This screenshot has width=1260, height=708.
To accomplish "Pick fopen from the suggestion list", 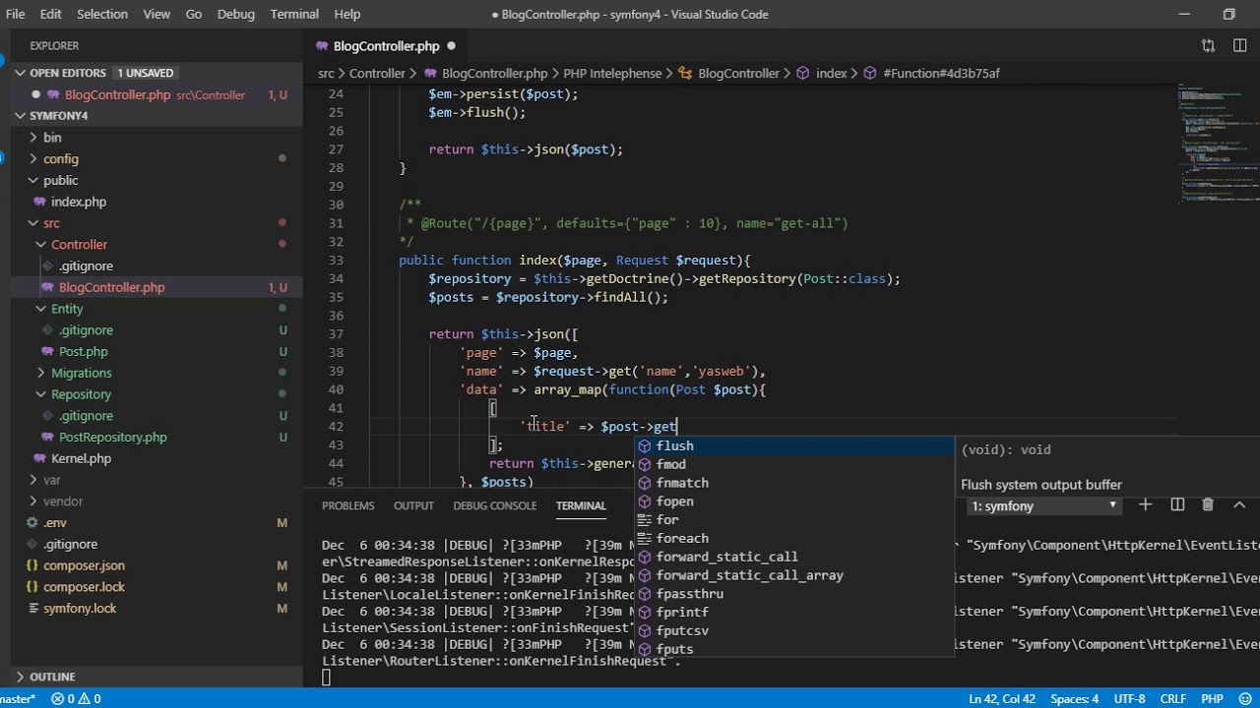I will coord(793,501).
